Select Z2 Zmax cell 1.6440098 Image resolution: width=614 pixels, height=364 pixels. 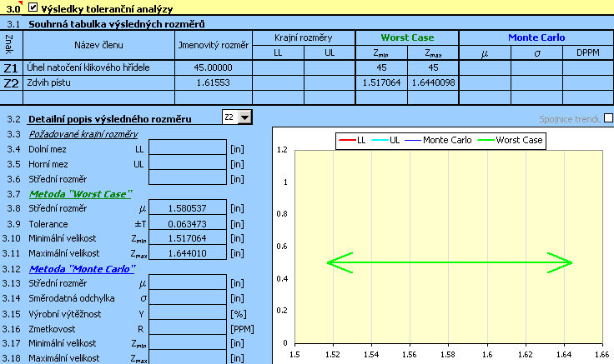coord(433,83)
